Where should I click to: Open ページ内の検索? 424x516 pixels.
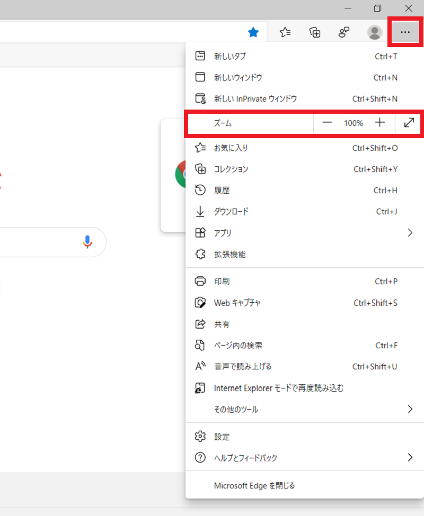point(305,345)
